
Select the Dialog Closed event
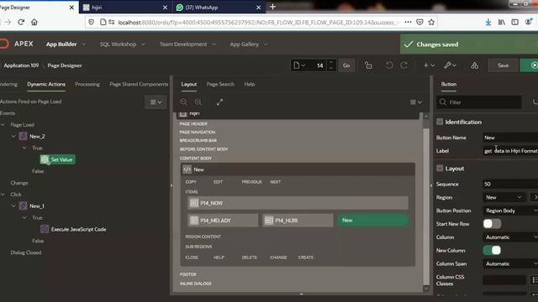point(26,253)
